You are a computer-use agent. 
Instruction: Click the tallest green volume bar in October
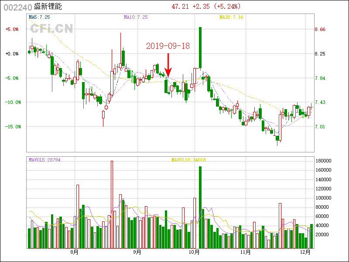tap(200, 207)
